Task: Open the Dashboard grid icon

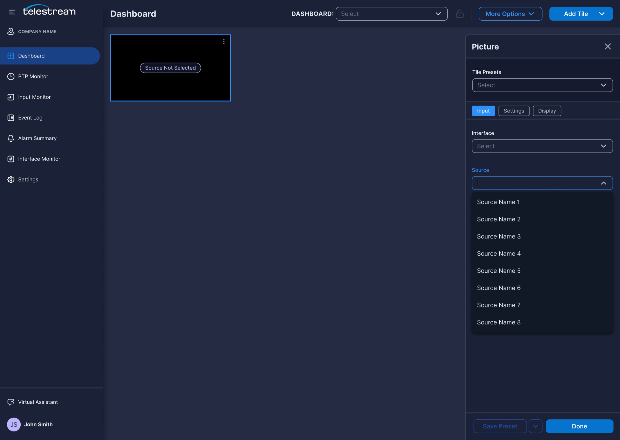Action: click(x=11, y=56)
